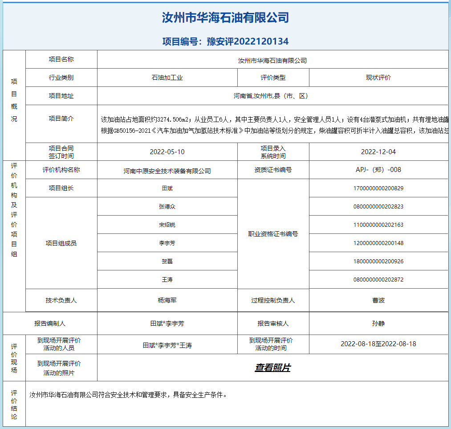451x429 pixels.
Task: Select the agency name 河南中原安全技术装备有限公司
Action: (x=167, y=171)
